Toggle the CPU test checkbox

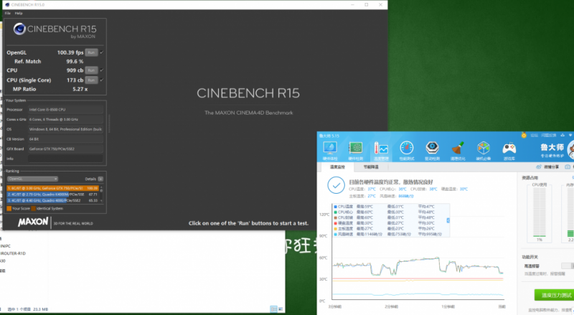pyautogui.click(x=102, y=70)
